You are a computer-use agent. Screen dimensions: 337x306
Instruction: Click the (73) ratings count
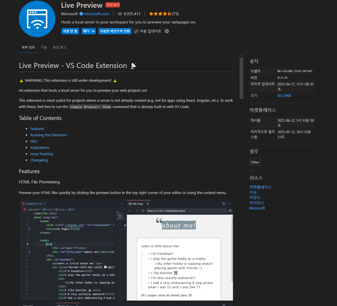175,14
